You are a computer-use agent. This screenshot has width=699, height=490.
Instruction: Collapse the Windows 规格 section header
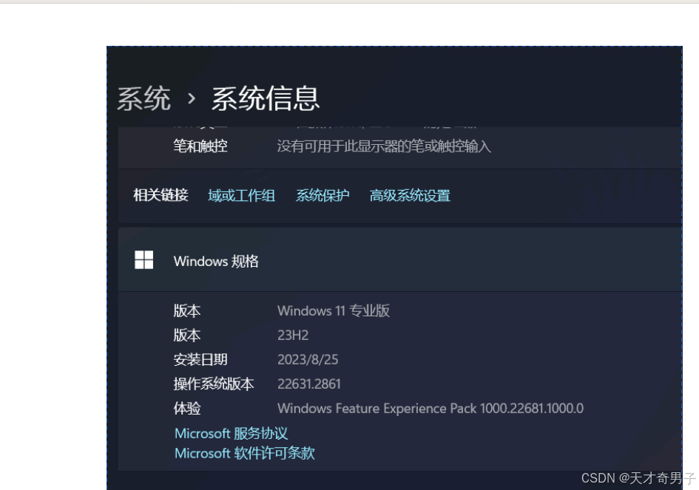click(x=400, y=259)
